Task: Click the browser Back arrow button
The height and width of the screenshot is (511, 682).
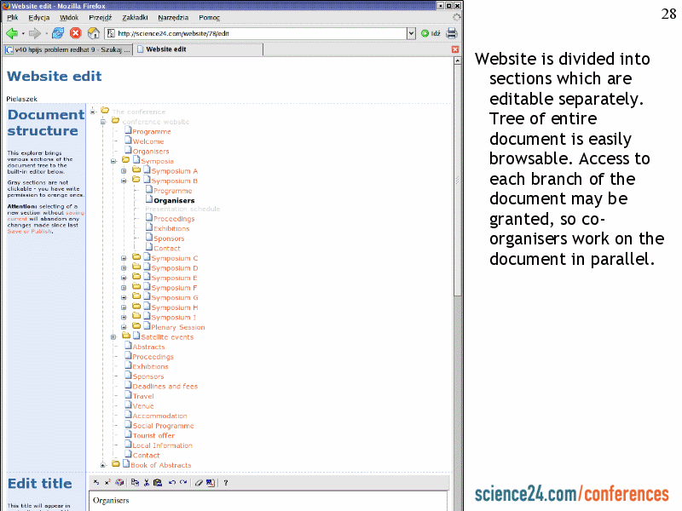Action: click(x=12, y=33)
